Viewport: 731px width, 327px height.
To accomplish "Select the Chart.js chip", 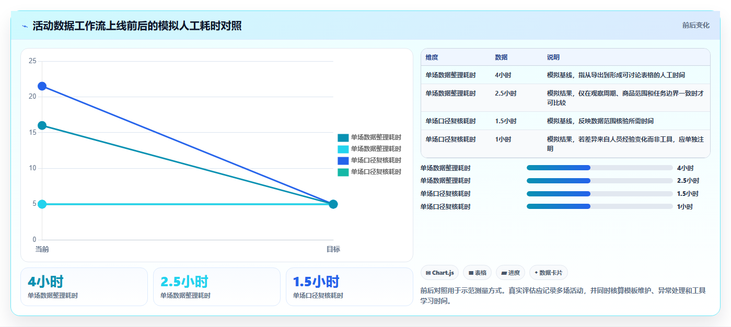I will pos(439,273).
